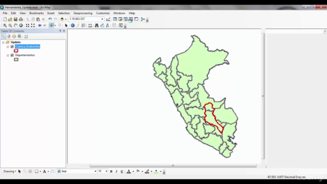327x184 pixels.
Task: Open the Bookmarks menu
Action: point(36,13)
